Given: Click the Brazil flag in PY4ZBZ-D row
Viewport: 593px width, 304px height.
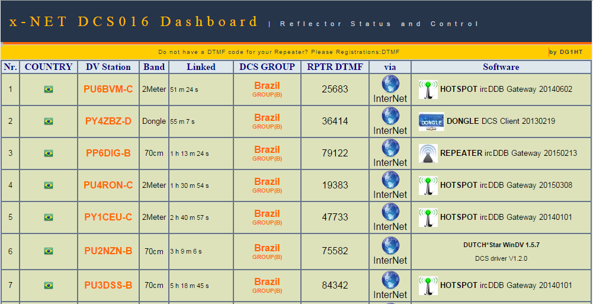Looking at the screenshot, I should (49, 121).
